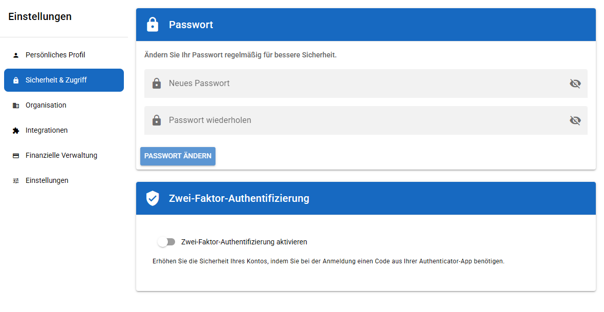Open Einstellungen sidebar menu item
The height and width of the screenshot is (312, 604).
click(x=64, y=180)
